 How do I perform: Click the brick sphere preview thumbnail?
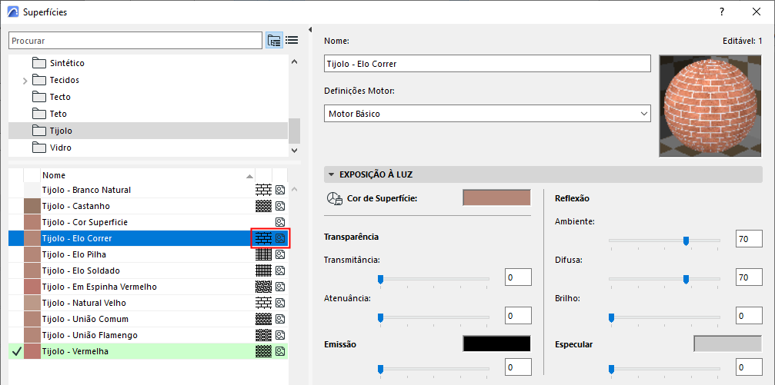[710, 106]
